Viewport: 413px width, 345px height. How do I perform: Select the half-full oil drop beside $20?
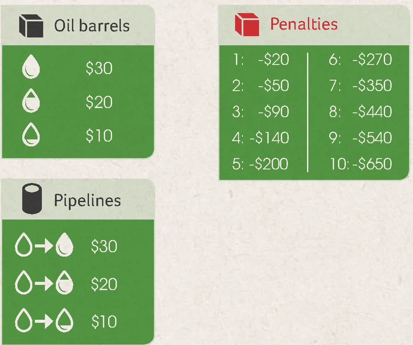pyautogui.click(x=31, y=101)
